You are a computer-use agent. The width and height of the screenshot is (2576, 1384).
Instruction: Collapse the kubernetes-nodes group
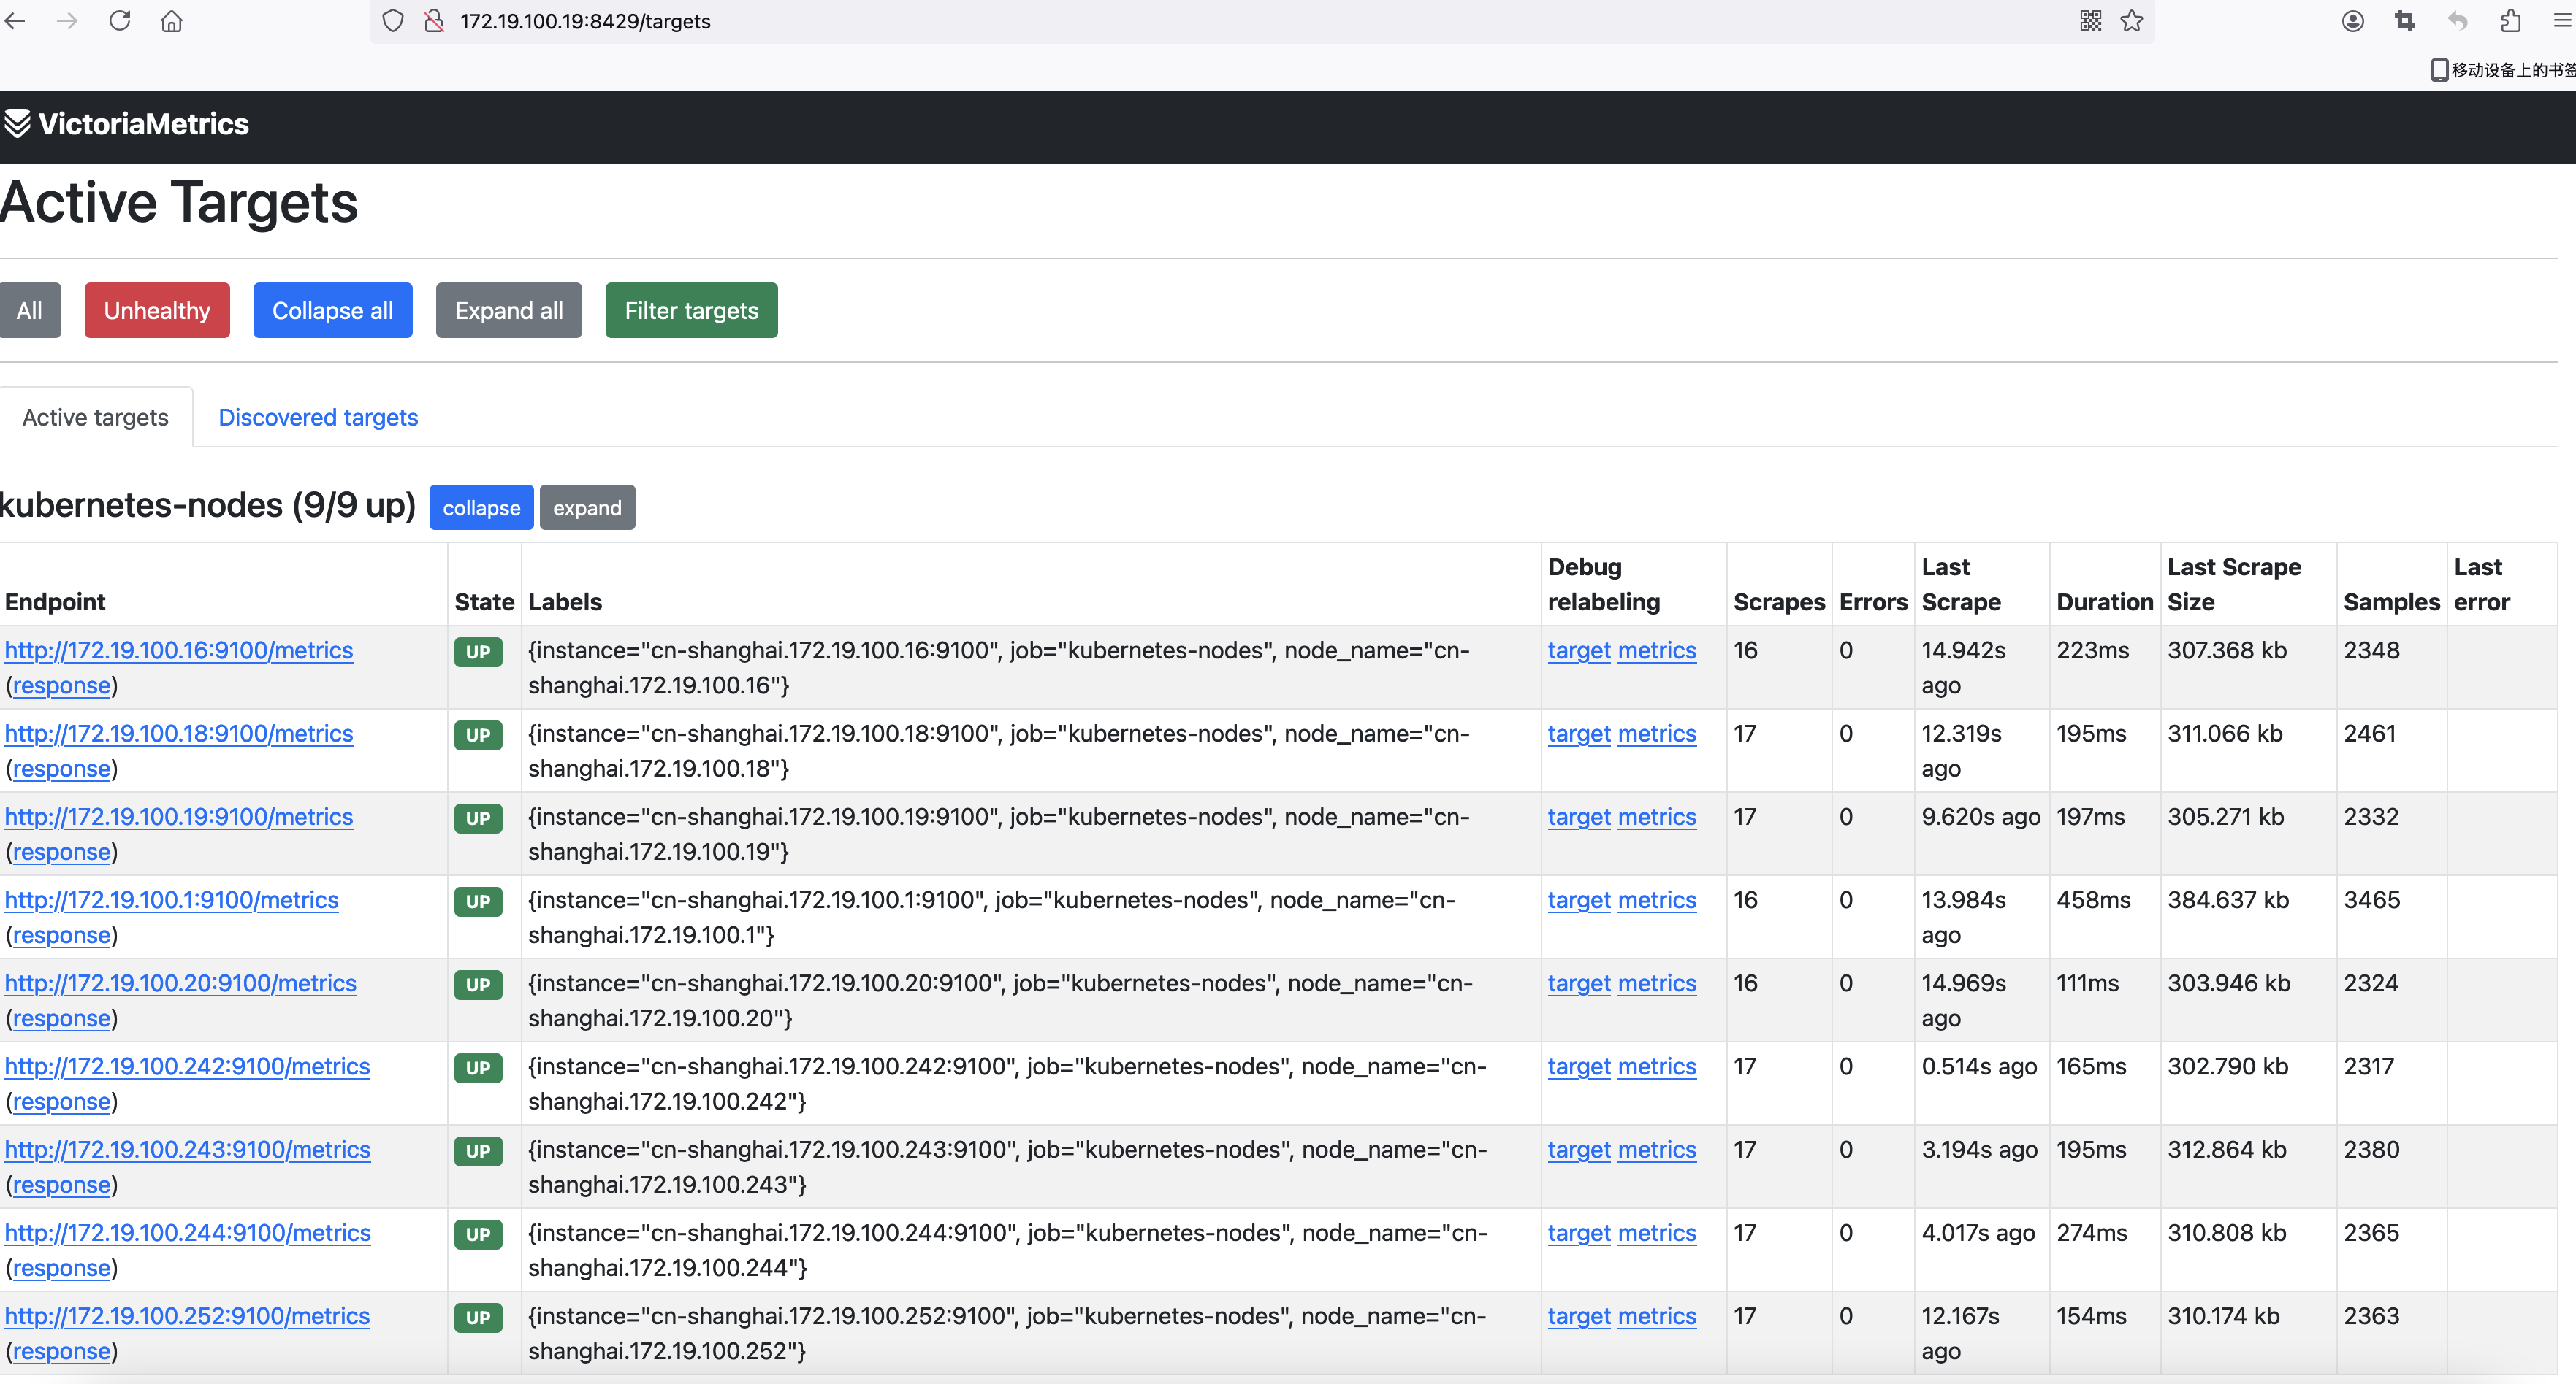481,507
